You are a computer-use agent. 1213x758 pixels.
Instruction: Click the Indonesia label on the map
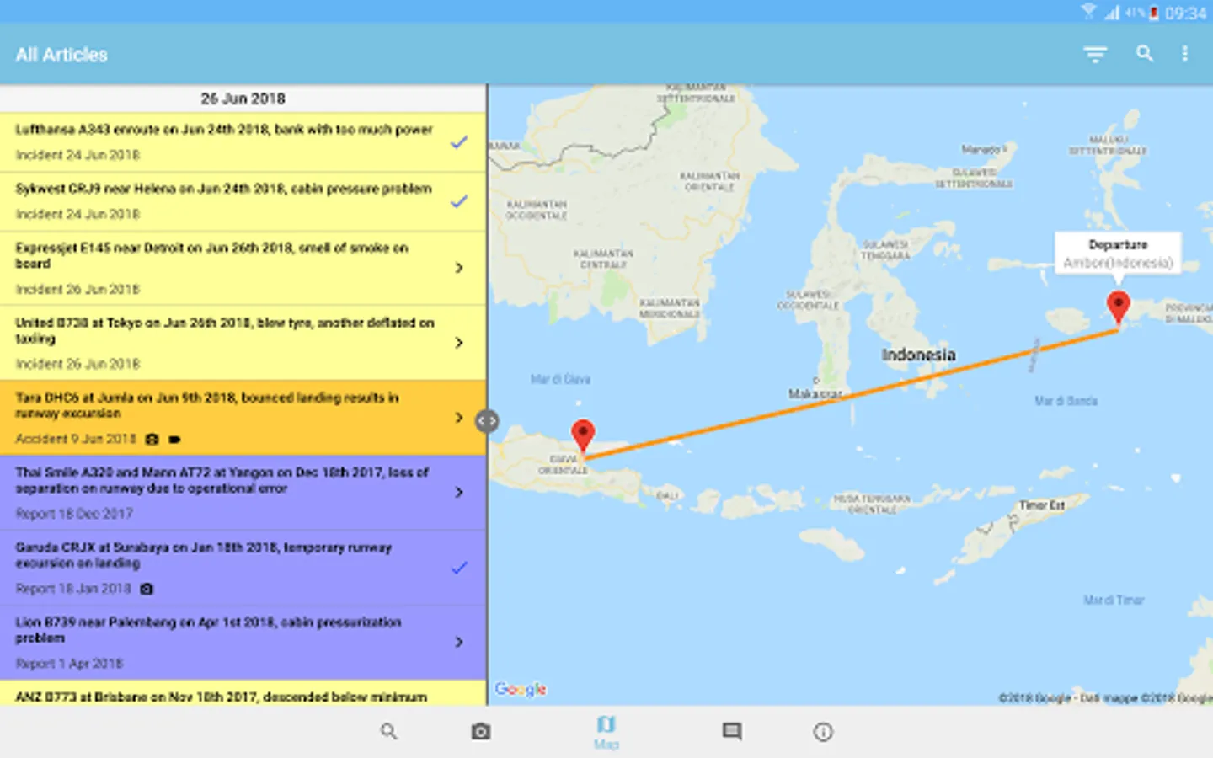click(918, 355)
